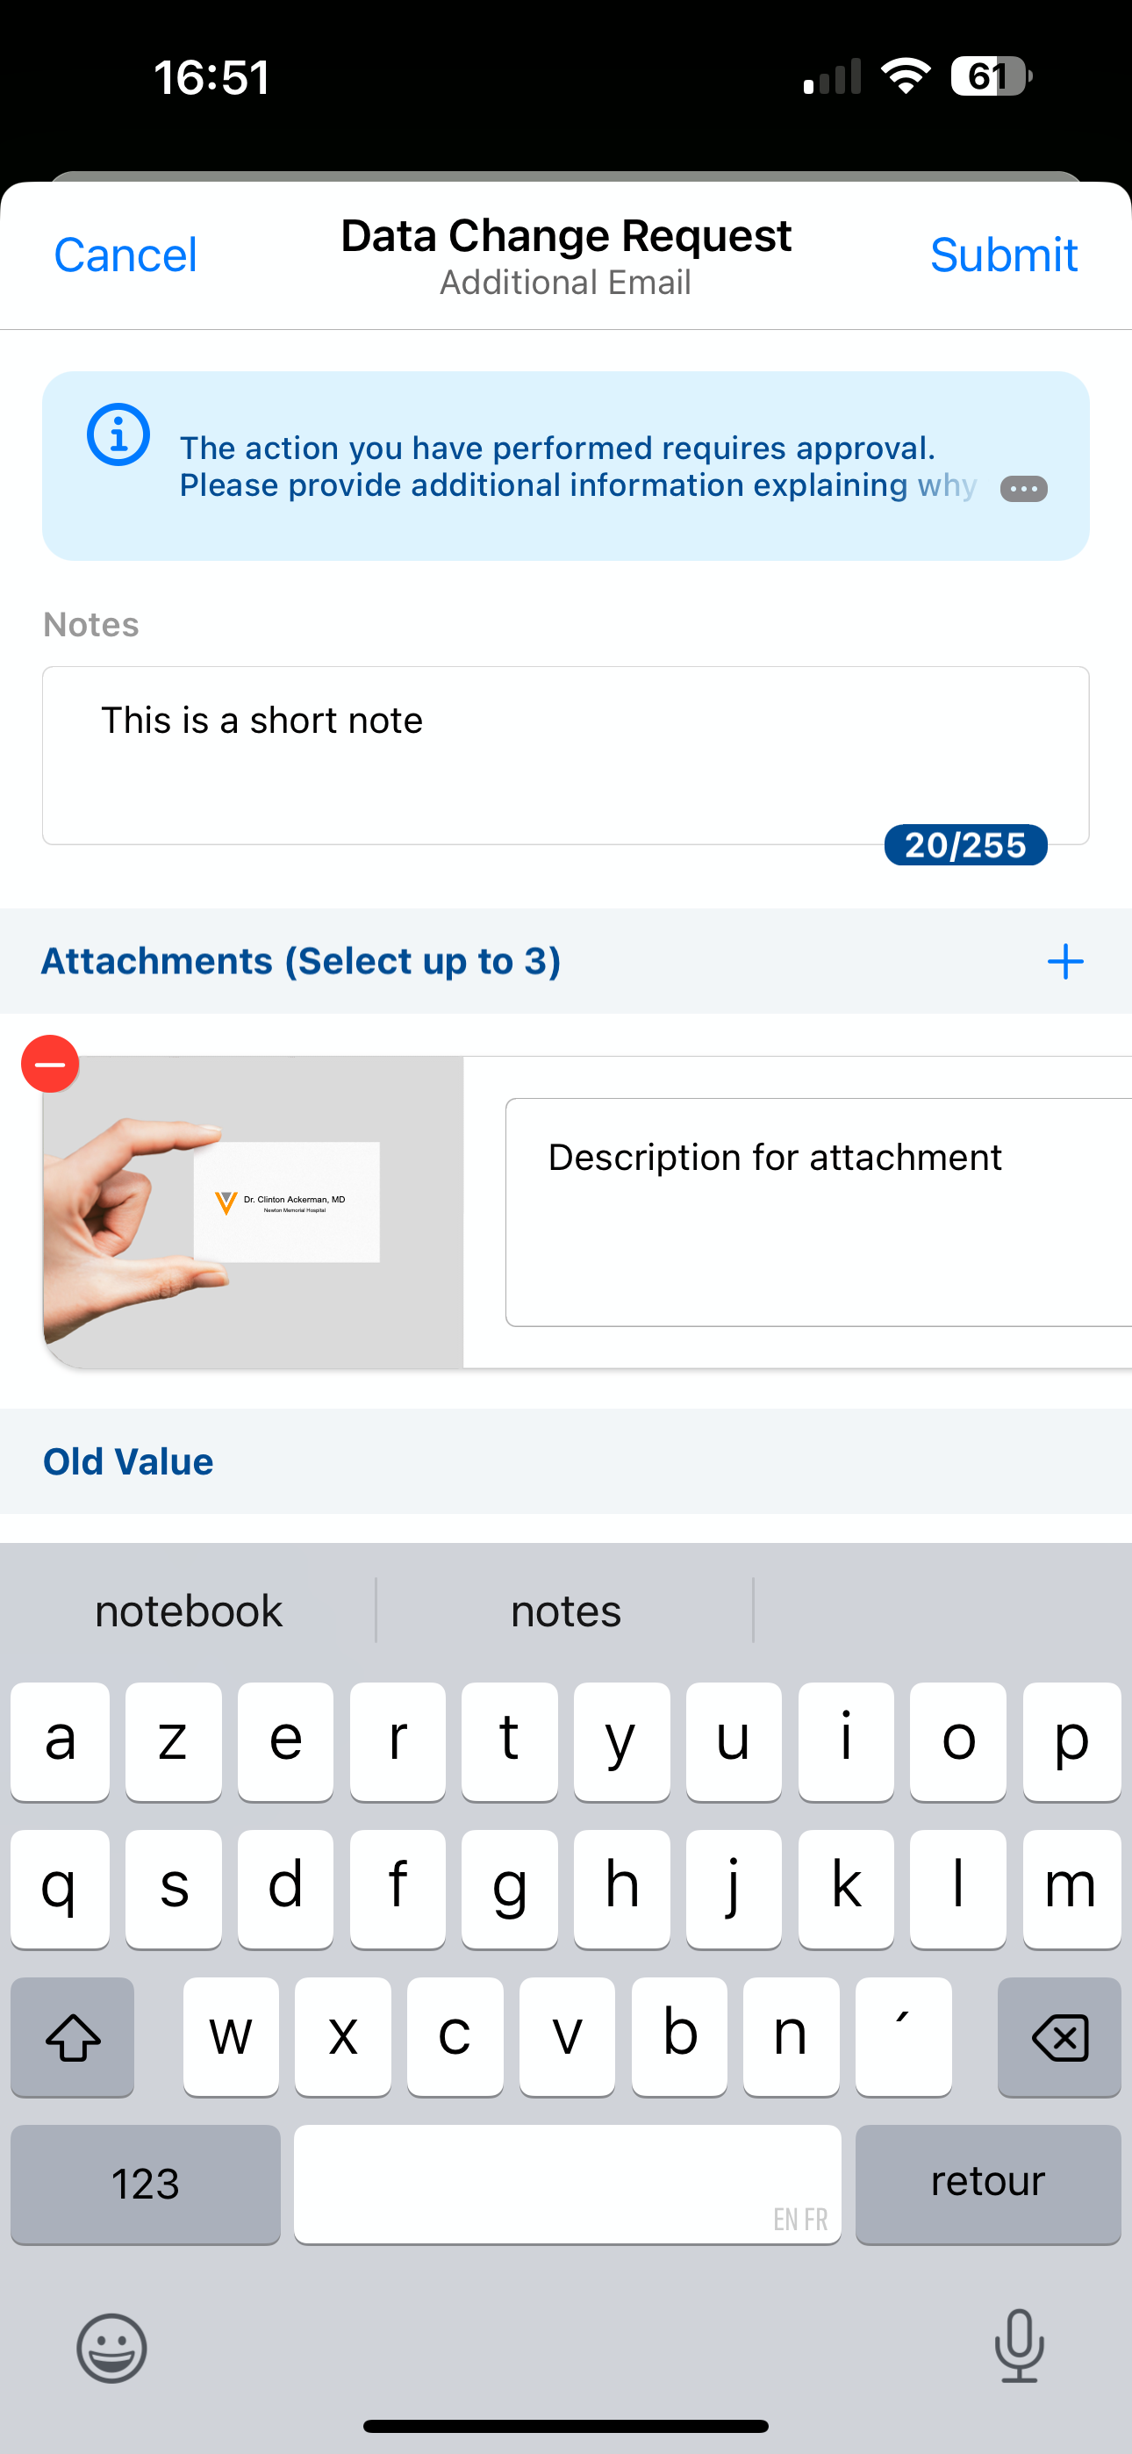Viewport: 1132px width, 2454px height.
Task: Add an attachment with the plus icon
Action: pos(1064,961)
